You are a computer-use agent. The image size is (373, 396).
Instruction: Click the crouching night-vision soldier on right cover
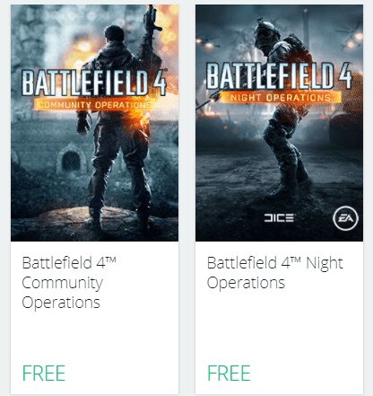tap(284, 110)
